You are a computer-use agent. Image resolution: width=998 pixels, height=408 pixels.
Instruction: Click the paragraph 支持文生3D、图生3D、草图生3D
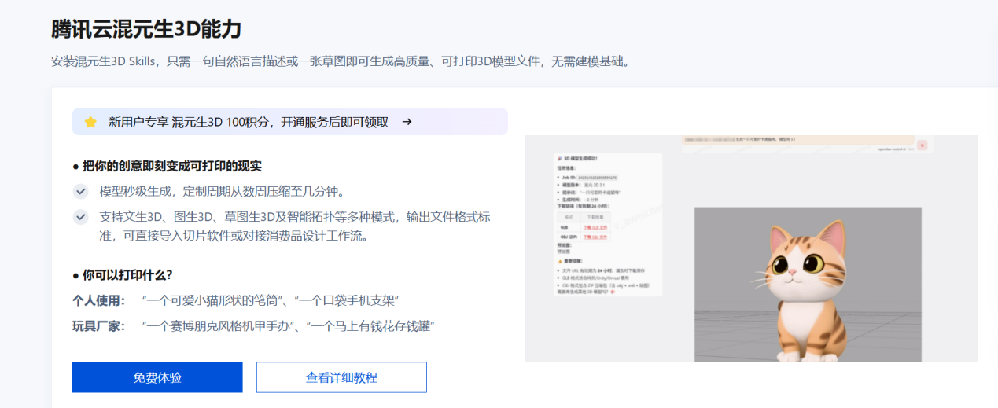point(295,226)
